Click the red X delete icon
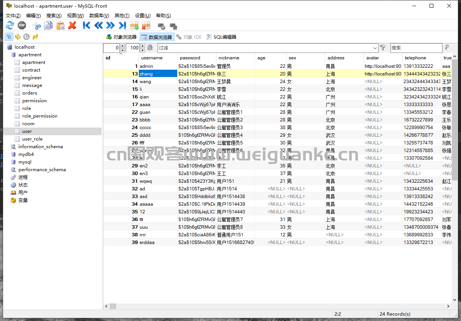Image resolution: width=461 pixels, height=321 pixels. coord(72,25)
